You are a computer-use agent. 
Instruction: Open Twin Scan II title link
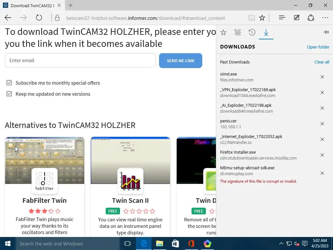pos(130,201)
